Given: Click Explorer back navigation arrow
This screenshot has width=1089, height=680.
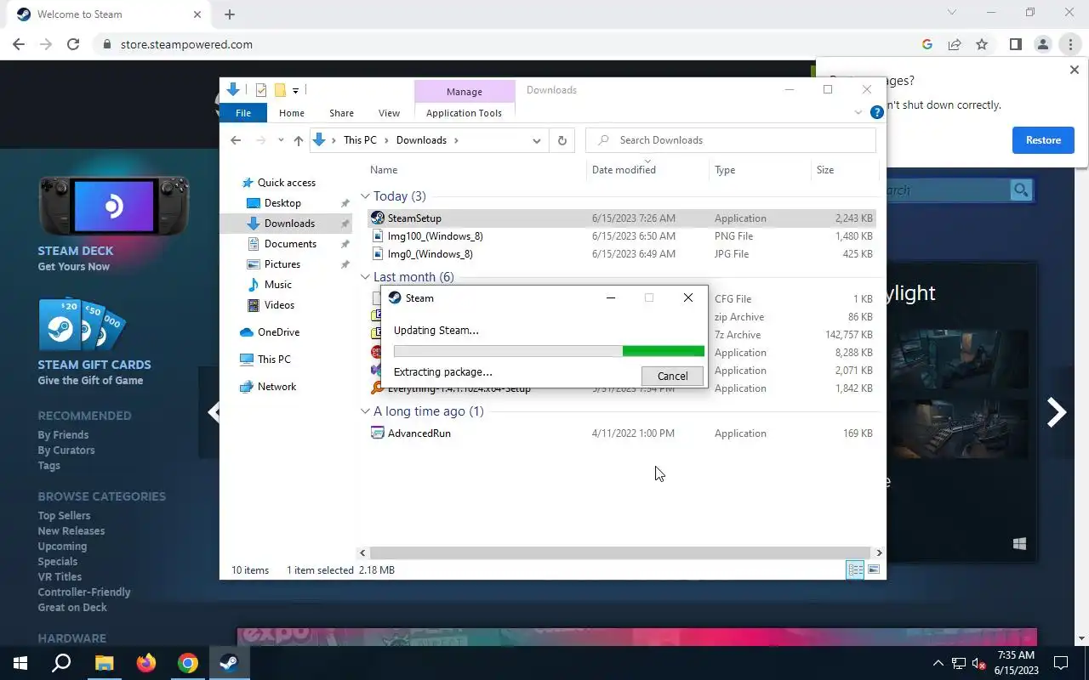Looking at the screenshot, I should tap(236, 140).
